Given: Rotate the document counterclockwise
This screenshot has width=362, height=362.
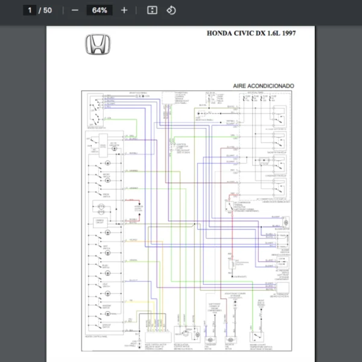Looking at the screenshot, I should coord(171,10).
